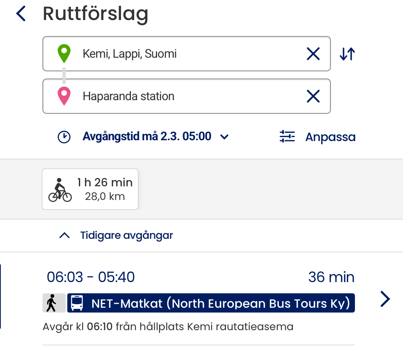Click the back arrow beside Ruttförslag

21,14
